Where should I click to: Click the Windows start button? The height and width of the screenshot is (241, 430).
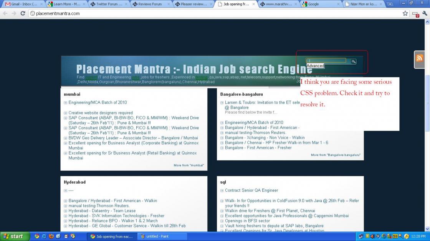[15, 236]
